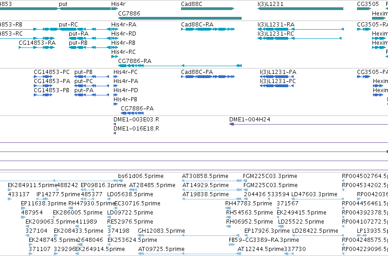388x256 pixels.
Task: Click EST FGM225C03.5prime
Action: 245,190
